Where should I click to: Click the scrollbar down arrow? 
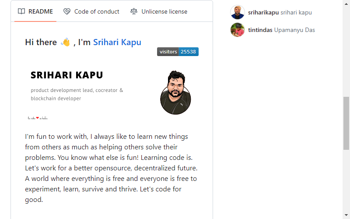click(346, 215)
